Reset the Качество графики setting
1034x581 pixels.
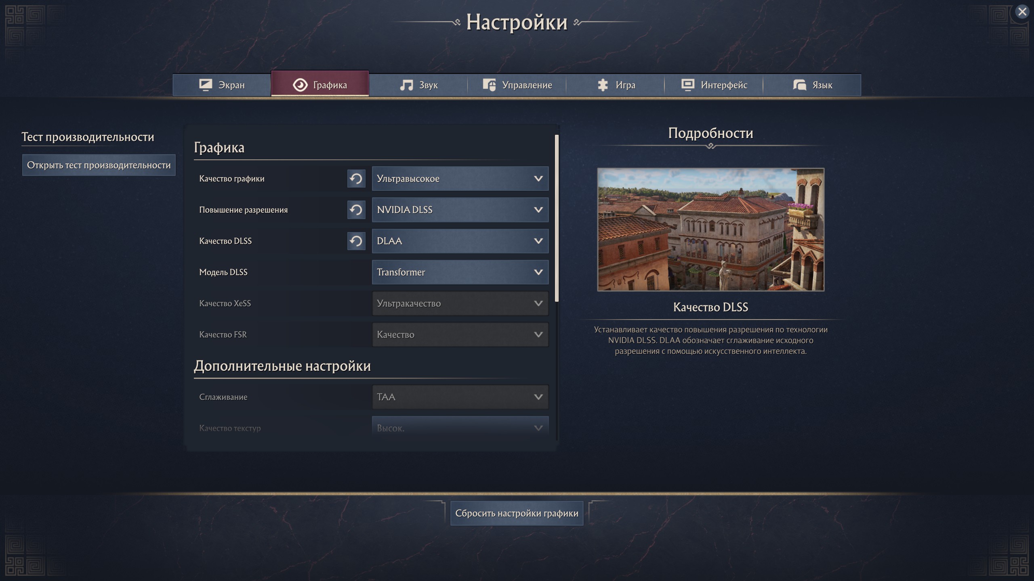click(356, 178)
